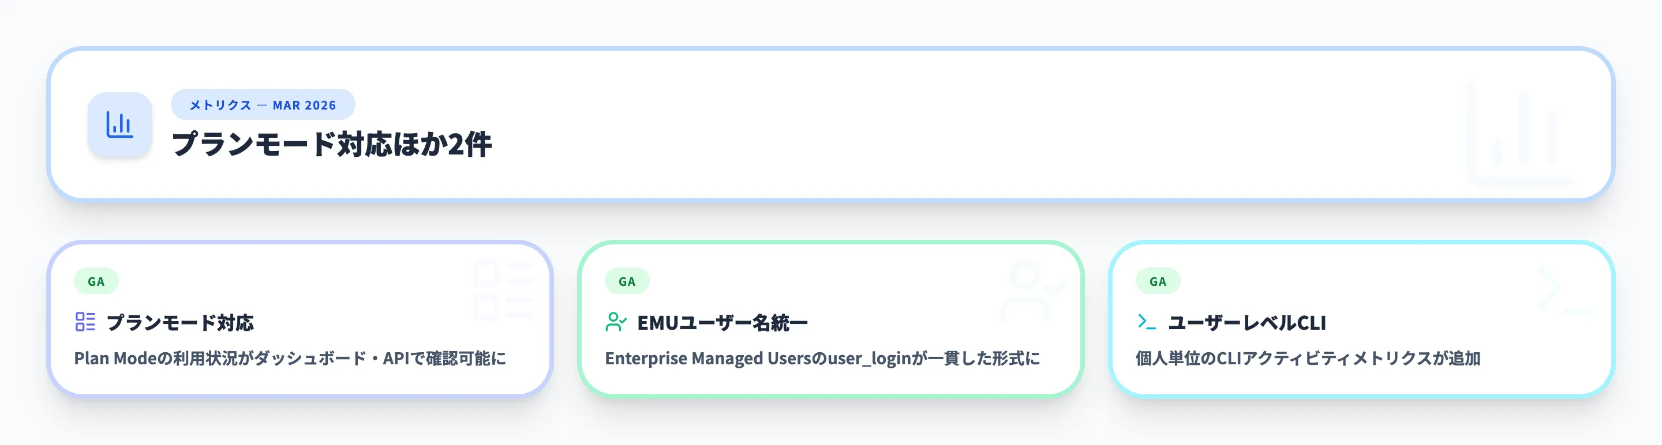Click the Plan Mode dashboard/API description text
This screenshot has height=445, width=1662.
(290, 358)
